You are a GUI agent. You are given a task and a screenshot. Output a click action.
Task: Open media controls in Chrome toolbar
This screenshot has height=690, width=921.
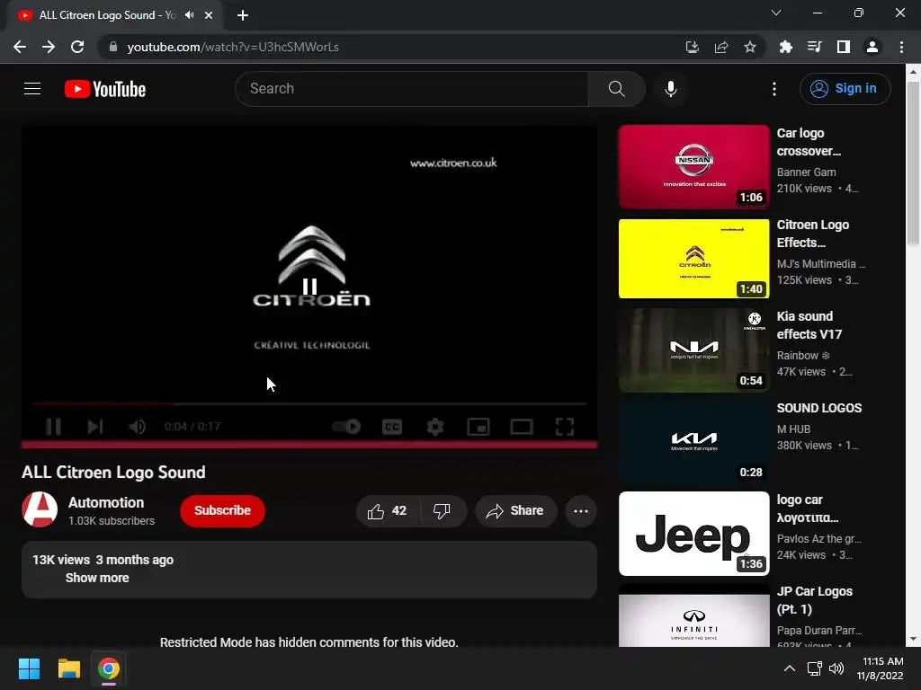(814, 47)
